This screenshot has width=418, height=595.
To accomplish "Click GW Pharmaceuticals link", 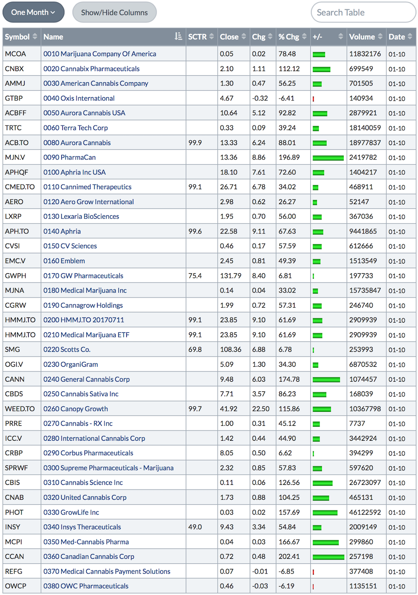I will [x=84, y=276].
